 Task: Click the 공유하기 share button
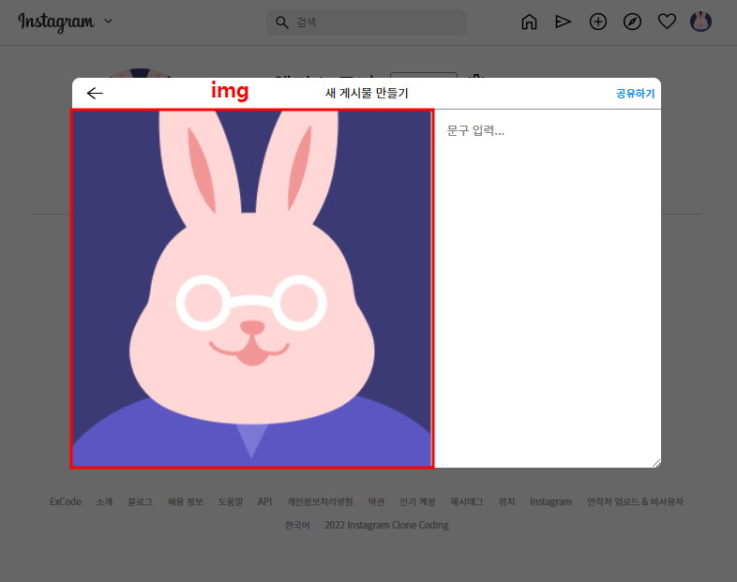tap(635, 94)
